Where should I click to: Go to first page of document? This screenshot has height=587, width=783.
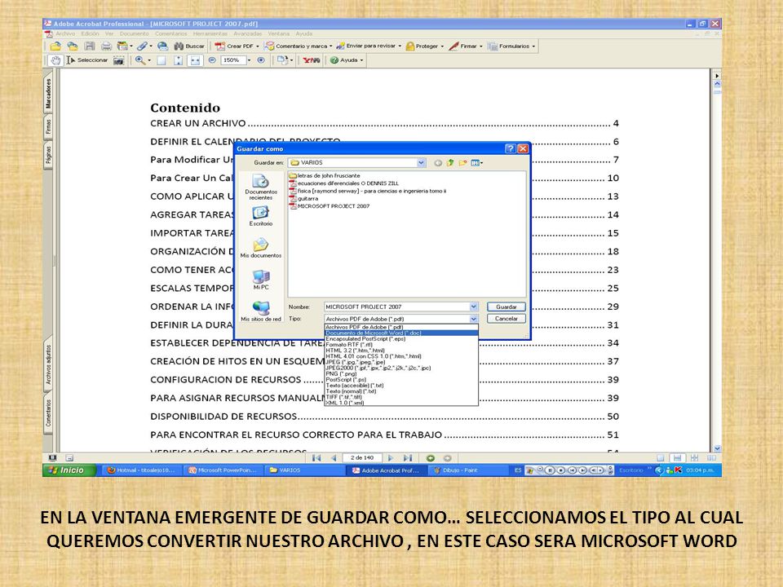click(316, 458)
